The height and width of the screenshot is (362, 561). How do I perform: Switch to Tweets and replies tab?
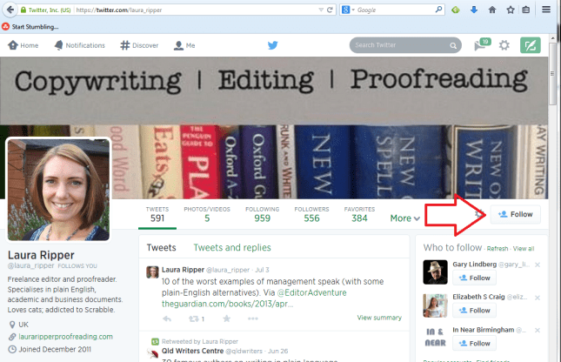pos(232,247)
